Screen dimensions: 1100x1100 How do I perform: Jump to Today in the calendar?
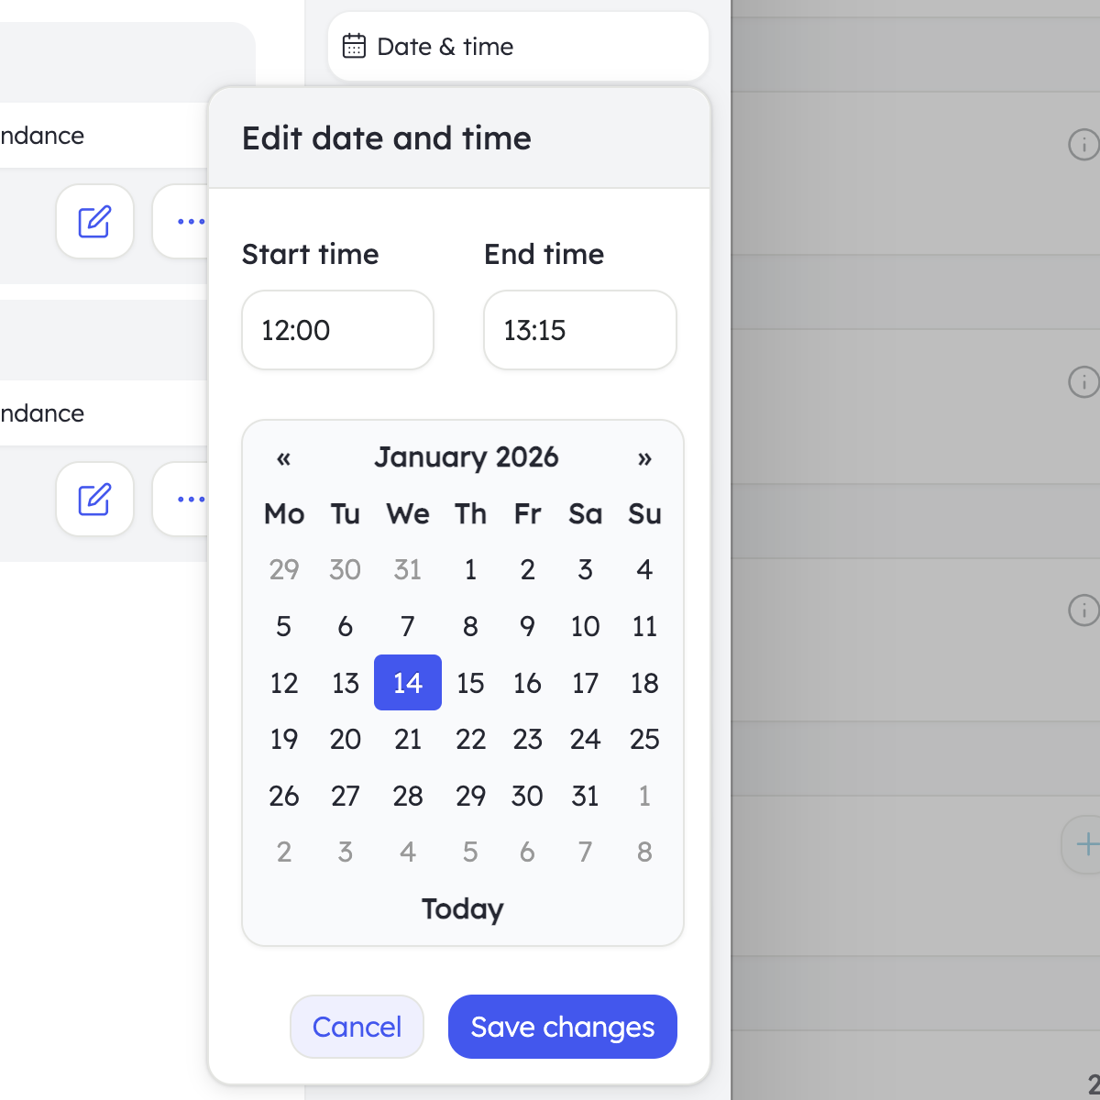click(462, 909)
